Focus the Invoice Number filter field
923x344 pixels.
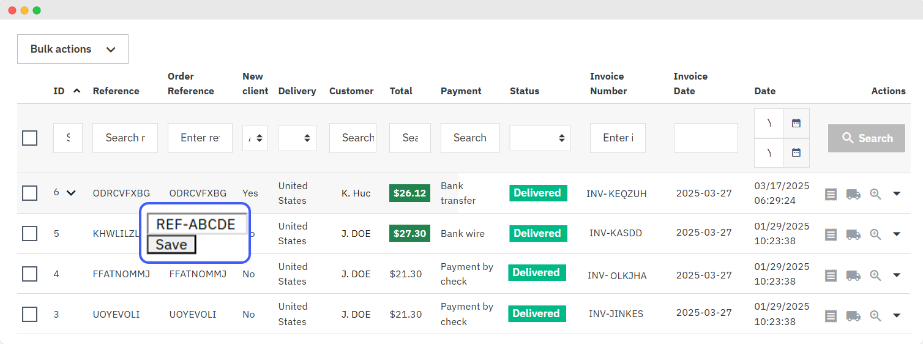tap(618, 138)
